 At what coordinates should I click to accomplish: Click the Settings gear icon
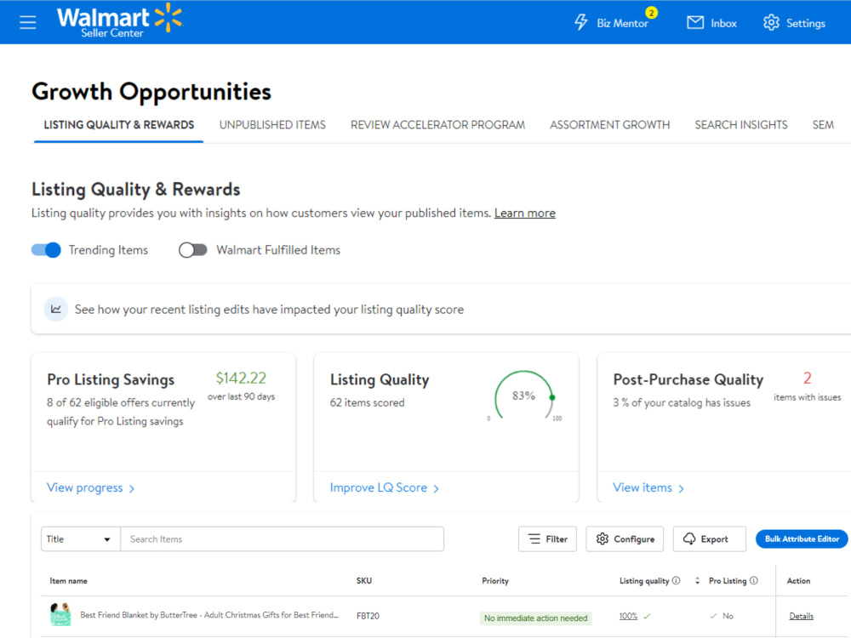tap(771, 23)
